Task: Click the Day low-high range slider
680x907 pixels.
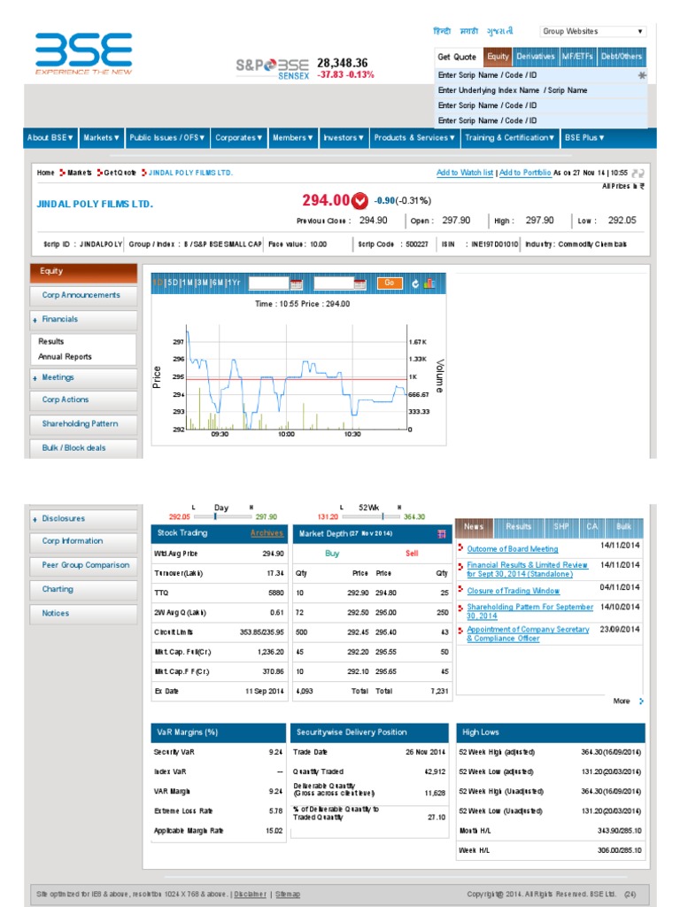Action: [222, 516]
